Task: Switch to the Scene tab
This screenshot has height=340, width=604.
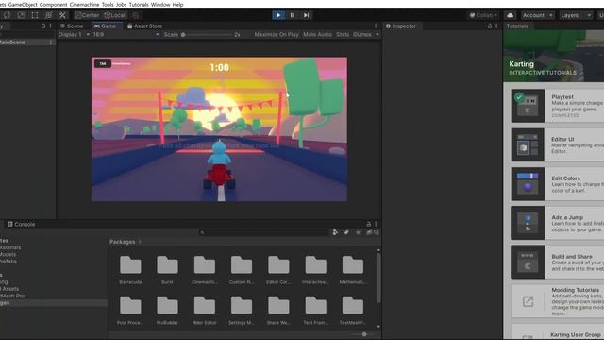Action: 72,25
